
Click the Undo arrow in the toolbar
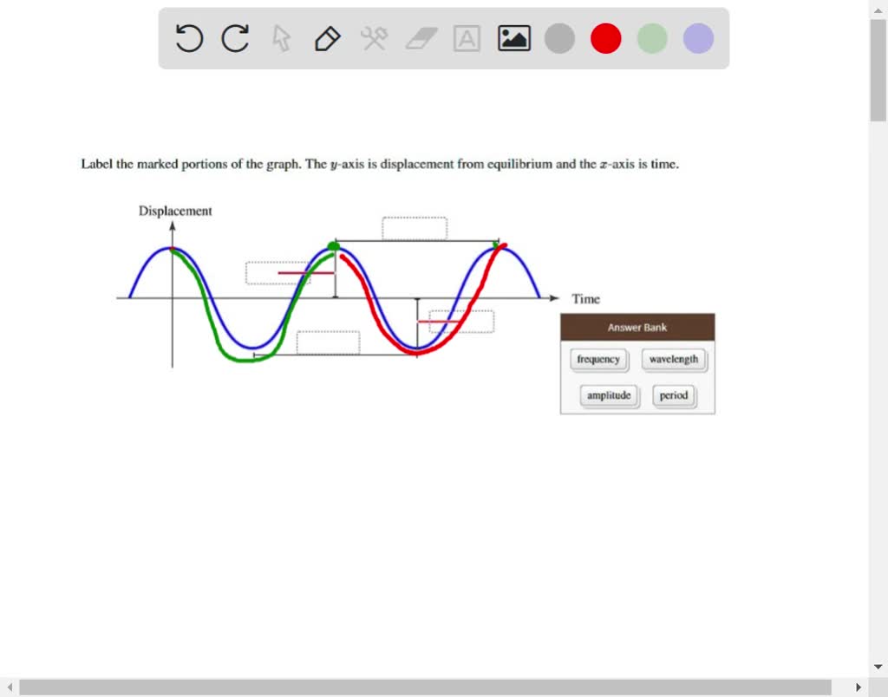pos(189,38)
